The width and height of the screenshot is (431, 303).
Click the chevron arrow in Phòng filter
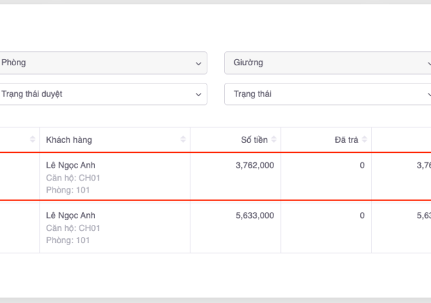click(198, 63)
